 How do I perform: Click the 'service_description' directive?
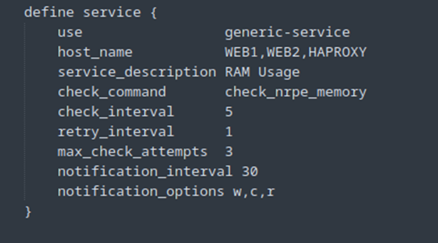137,72
